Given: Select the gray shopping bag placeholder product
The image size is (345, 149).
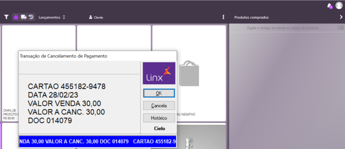Looking at the screenshot, I should tap(189, 73).
